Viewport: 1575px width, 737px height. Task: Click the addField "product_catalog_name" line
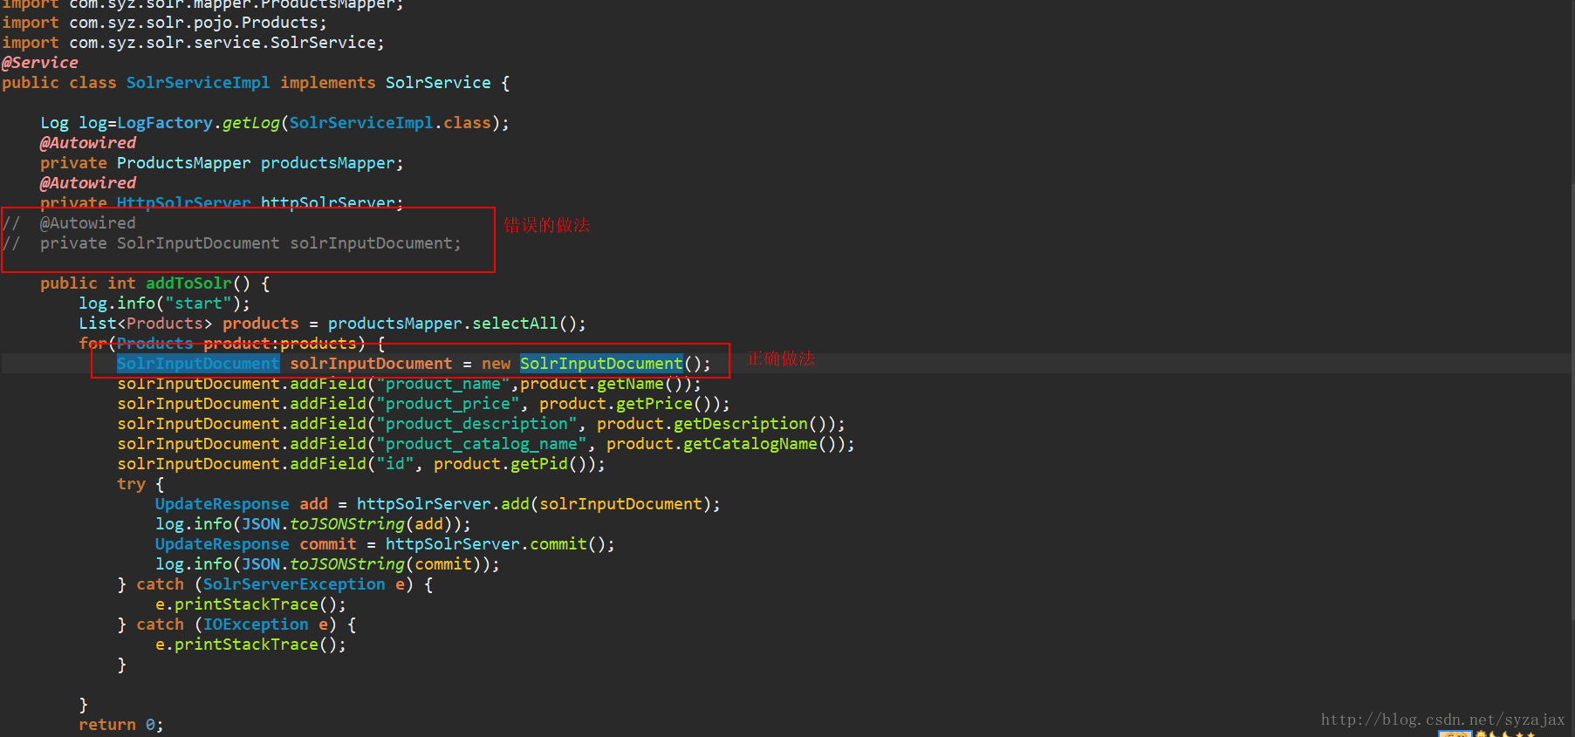coord(486,444)
